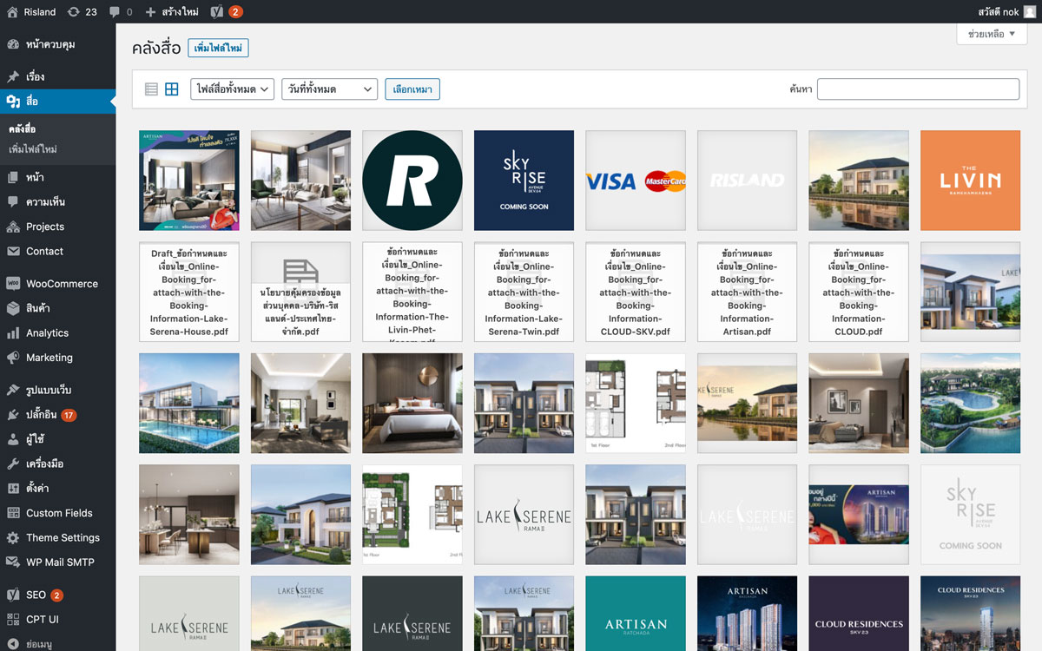Image resolution: width=1042 pixels, height=651 pixels.
Task: Select the Visa MasterCard image thumbnail
Action: tap(636, 181)
